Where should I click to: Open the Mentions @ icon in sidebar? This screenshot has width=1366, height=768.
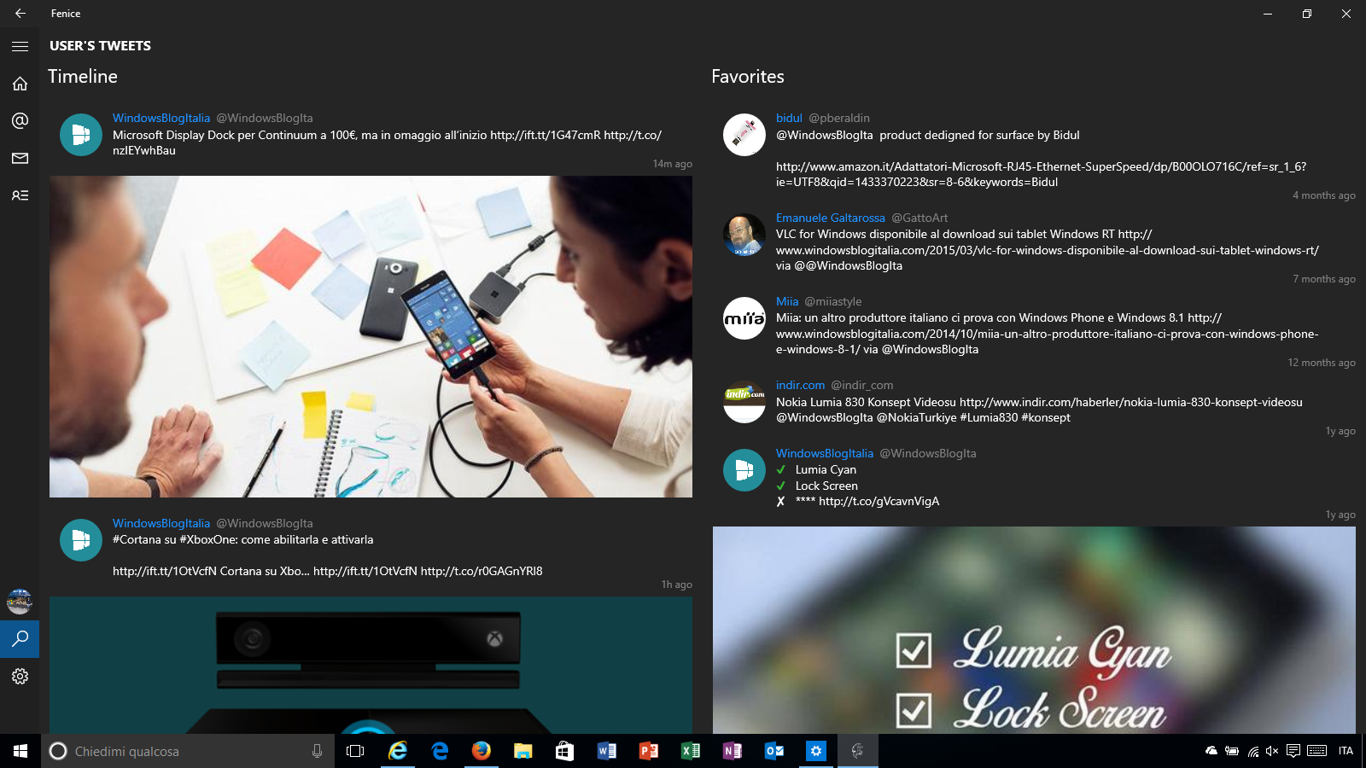20,121
